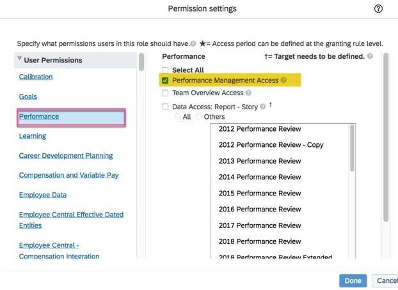Click info icon beside Data Access: Report - Story
Viewport: 398px width, 290px height.
(x=263, y=107)
